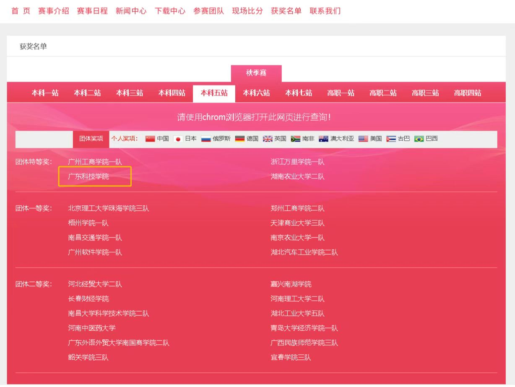
Task: Select the South Africa flag icon
Action: click(296, 139)
